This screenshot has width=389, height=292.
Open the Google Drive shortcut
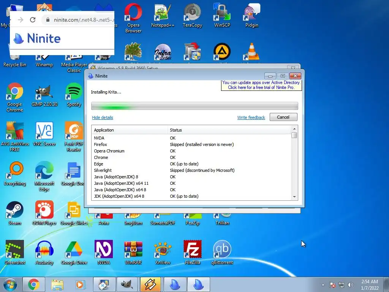pos(74,252)
